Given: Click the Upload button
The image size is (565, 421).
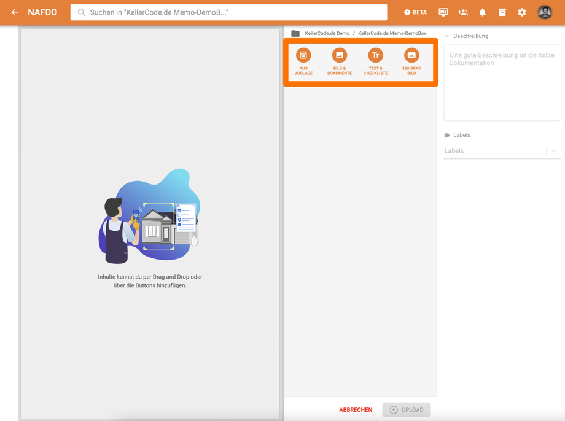Looking at the screenshot, I should click(406, 410).
